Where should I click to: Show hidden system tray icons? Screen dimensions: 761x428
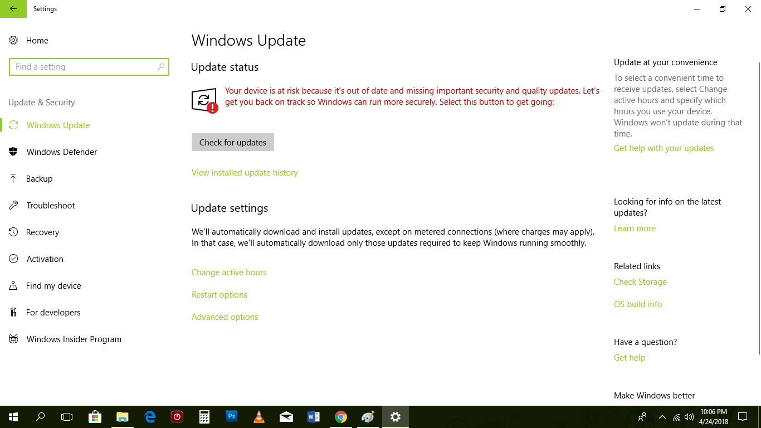[x=662, y=417]
